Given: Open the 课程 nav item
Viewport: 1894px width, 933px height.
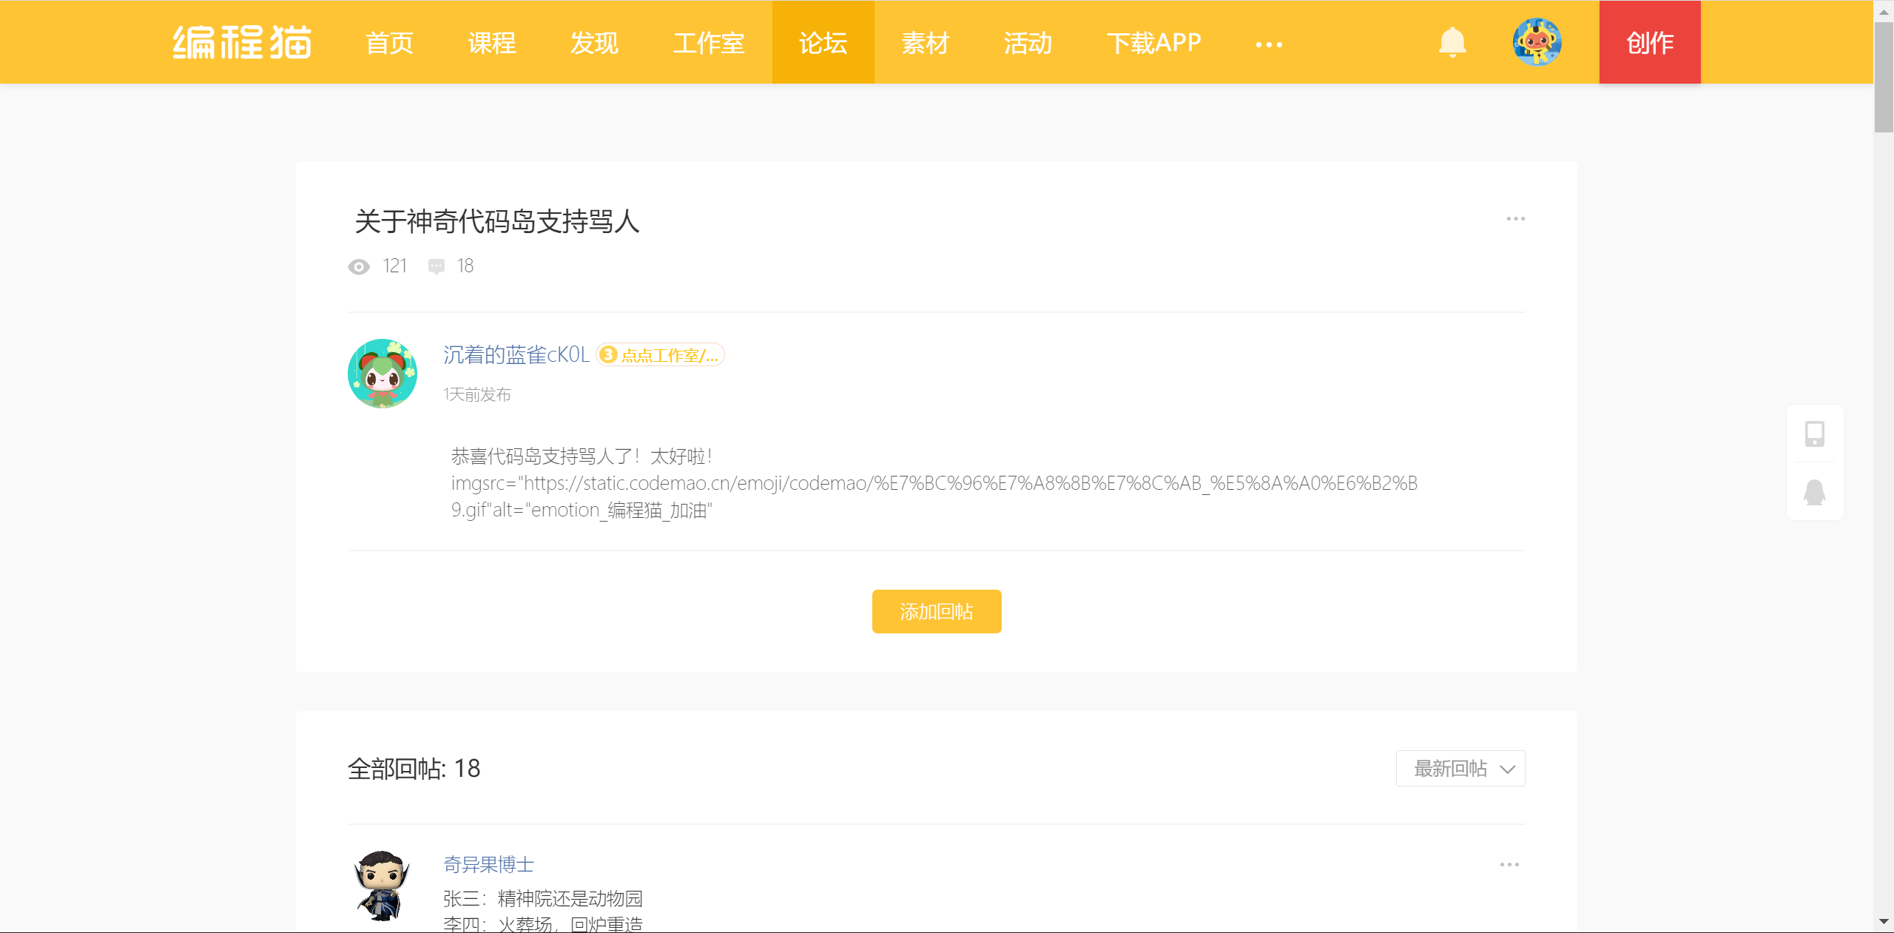Looking at the screenshot, I should pyautogui.click(x=492, y=43).
